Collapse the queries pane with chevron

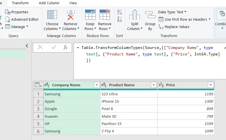[27, 46]
